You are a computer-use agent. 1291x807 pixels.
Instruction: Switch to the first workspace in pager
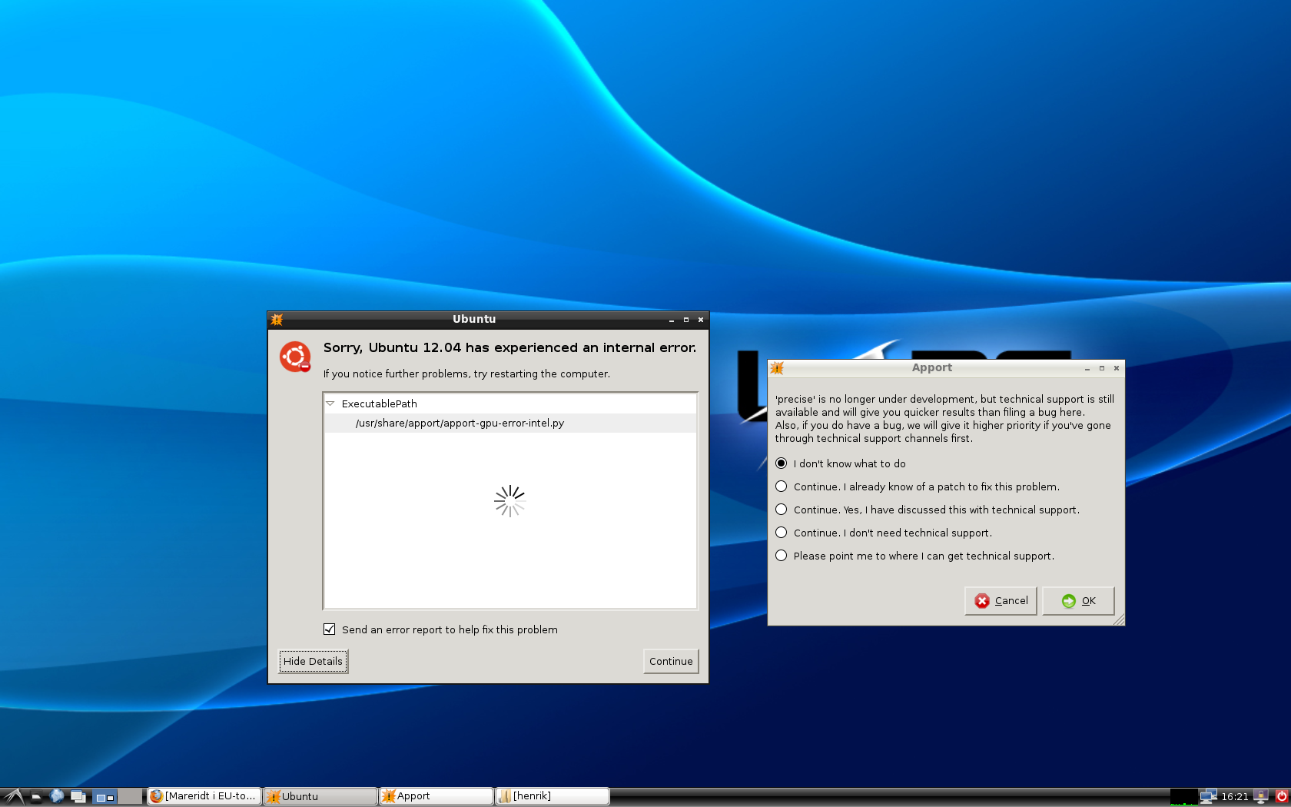105,797
